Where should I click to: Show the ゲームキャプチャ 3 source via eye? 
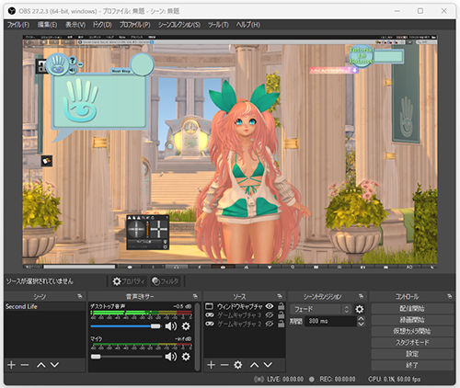(270, 315)
